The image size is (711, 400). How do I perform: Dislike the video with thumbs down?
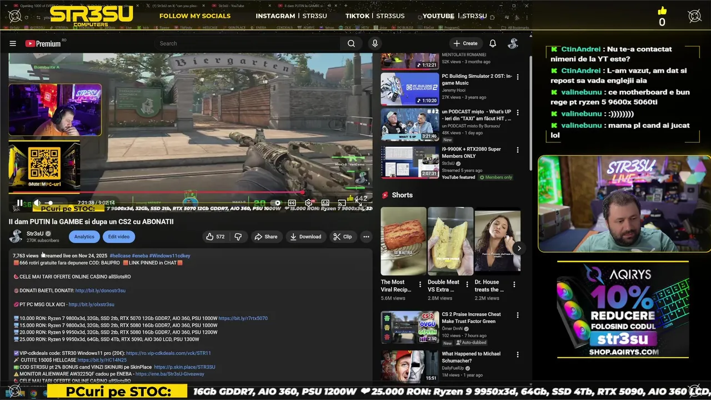[238, 237]
